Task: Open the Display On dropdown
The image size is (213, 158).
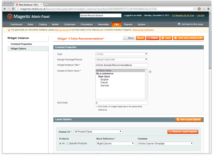Action: pos(98,132)
